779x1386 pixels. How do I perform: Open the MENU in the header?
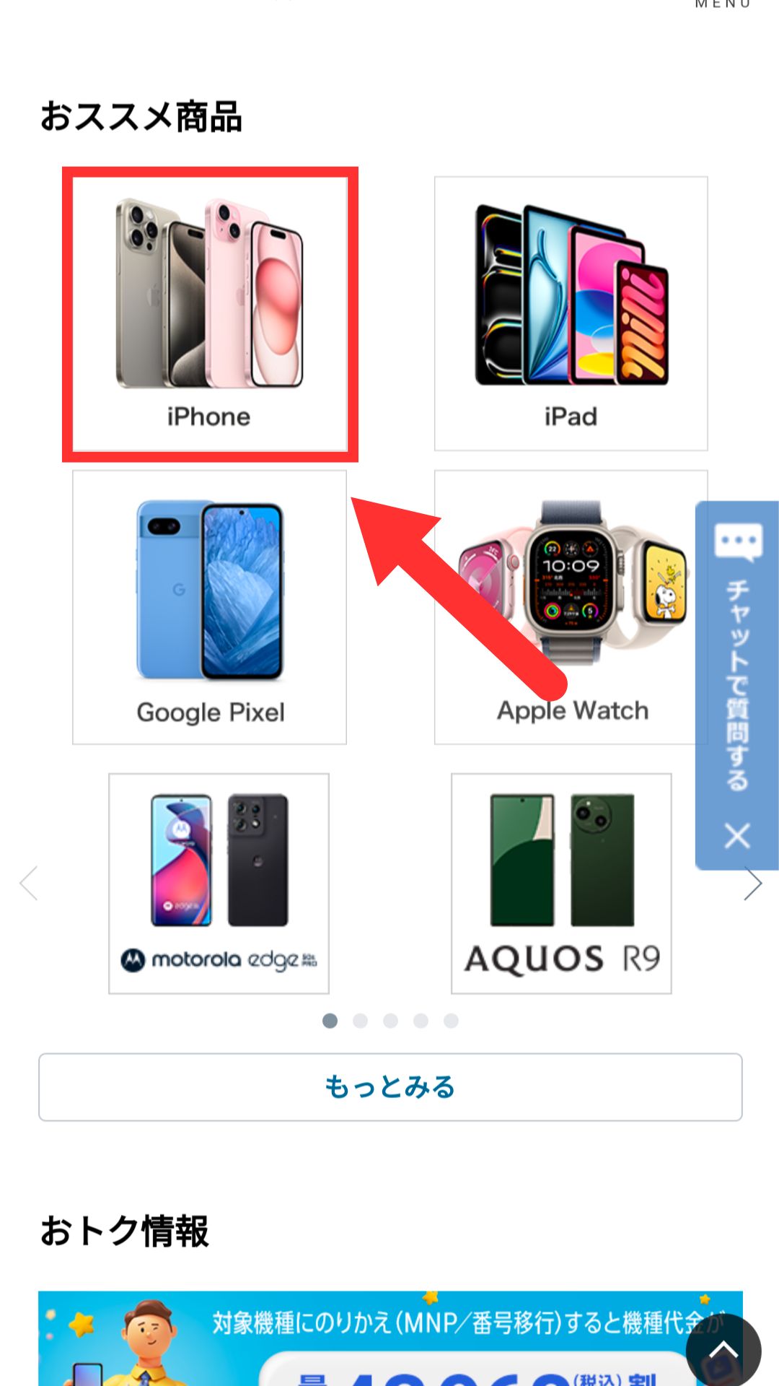(723, 4)
